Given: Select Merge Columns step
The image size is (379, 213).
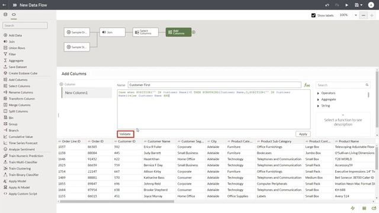Looking at the screenshot, I should tap(17, 105).
